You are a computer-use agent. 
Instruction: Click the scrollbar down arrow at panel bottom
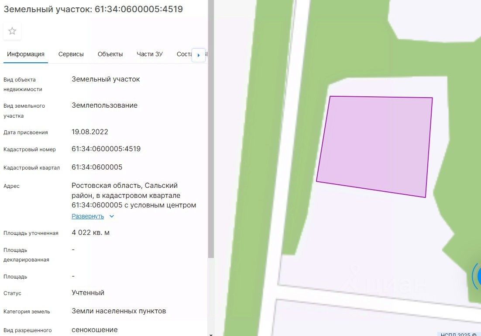211,334
